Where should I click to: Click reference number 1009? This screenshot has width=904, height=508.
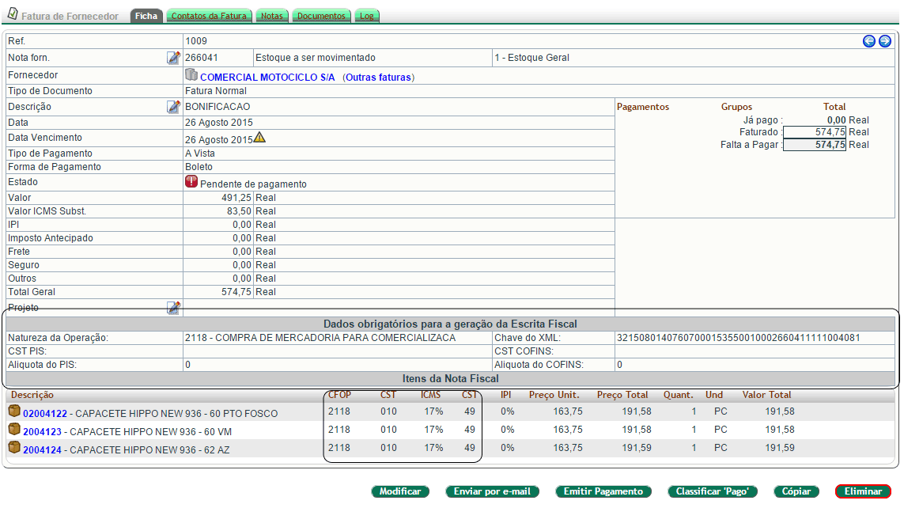(x=196, y=41)
